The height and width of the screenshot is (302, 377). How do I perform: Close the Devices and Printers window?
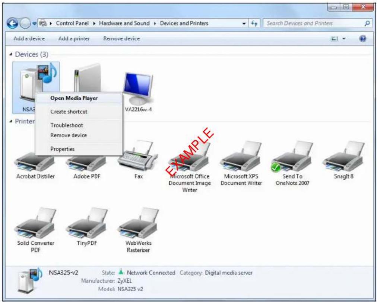362,7
